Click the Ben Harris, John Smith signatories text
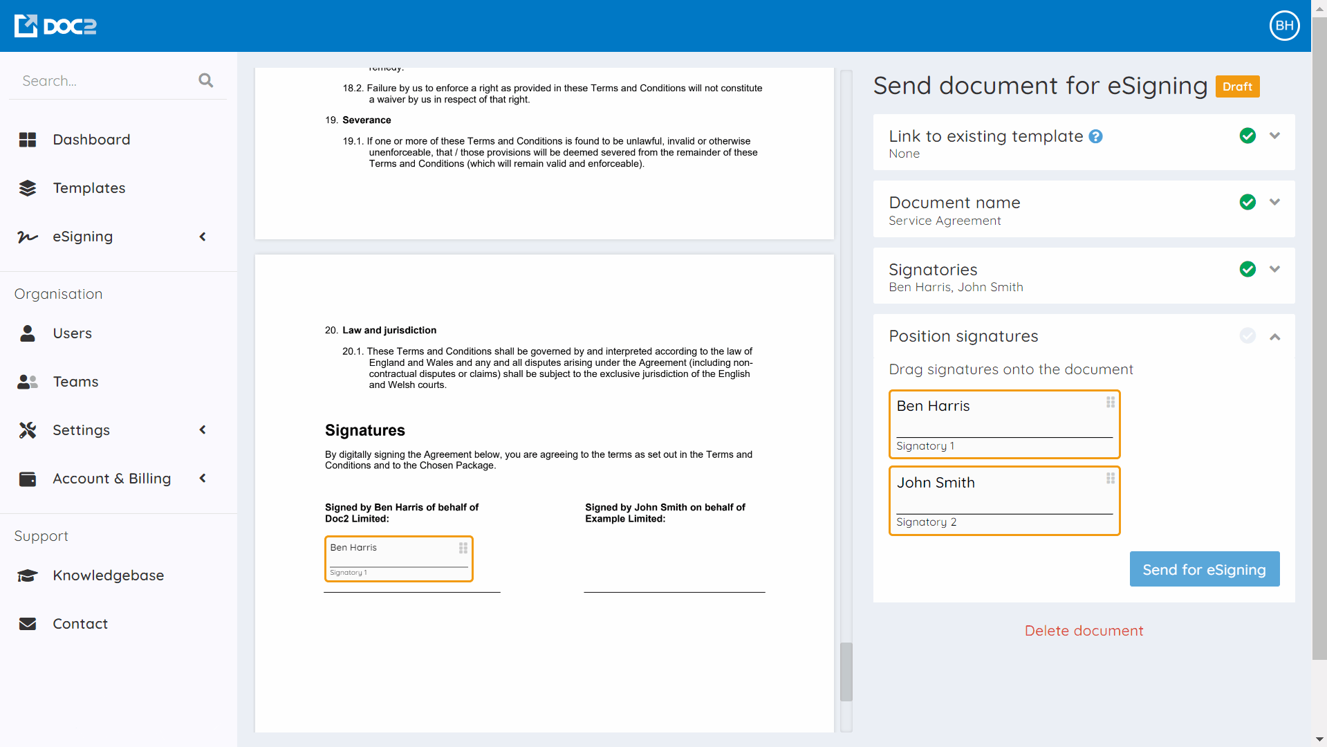Viewport: 1327px width, 747px height. tap(956, 287)
